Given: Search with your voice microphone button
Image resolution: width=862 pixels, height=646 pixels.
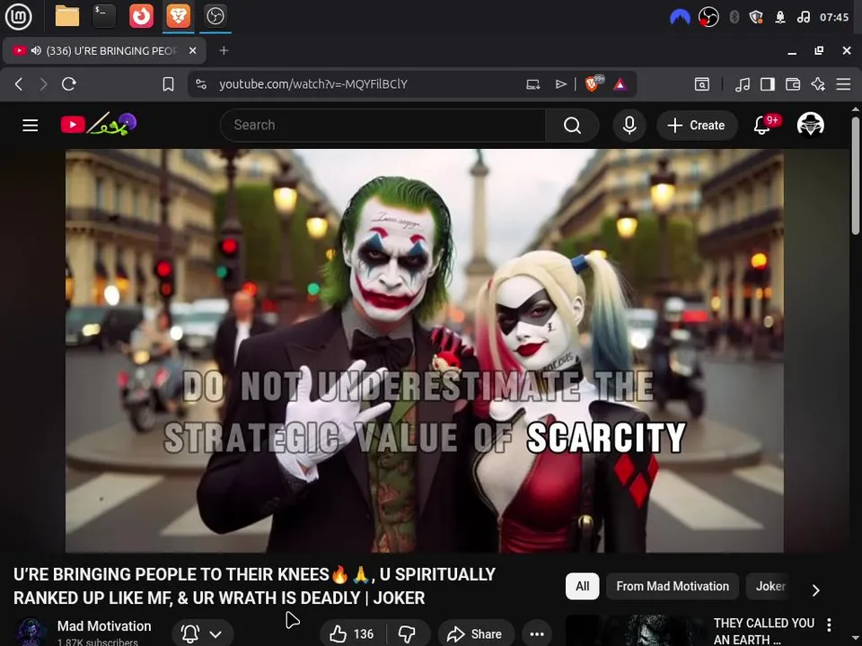Looking at the screenshot, I should pyautogui.click(x=629, y=126).
